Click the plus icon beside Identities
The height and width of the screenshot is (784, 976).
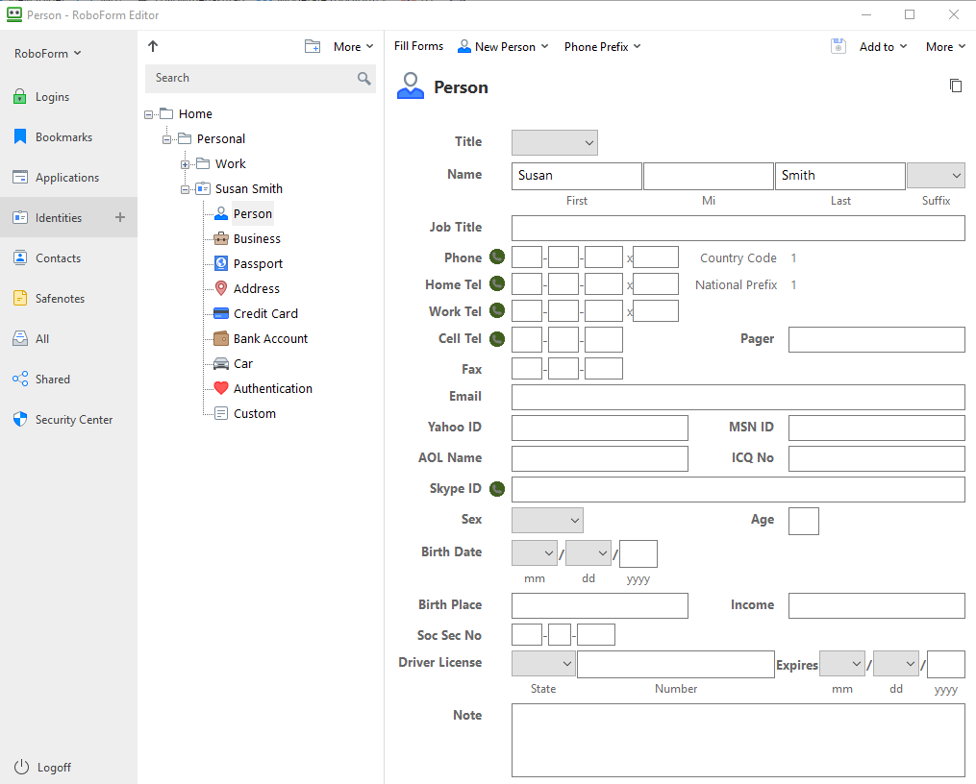point(120,218)
